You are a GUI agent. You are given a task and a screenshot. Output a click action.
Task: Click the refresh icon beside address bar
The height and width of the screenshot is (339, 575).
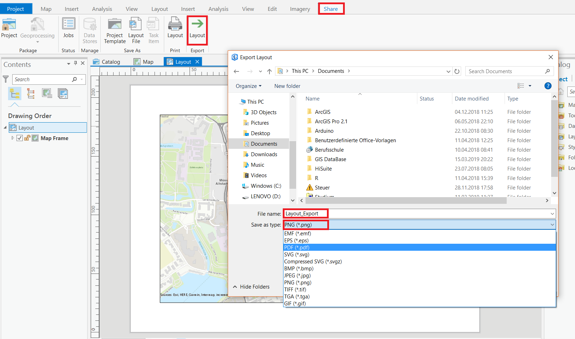(457, 71)
